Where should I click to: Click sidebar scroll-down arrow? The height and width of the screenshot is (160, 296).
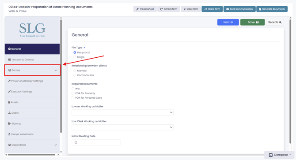click(61, 152)
